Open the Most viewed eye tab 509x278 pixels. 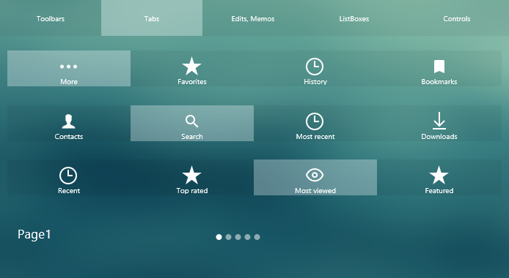coord(315,177)
